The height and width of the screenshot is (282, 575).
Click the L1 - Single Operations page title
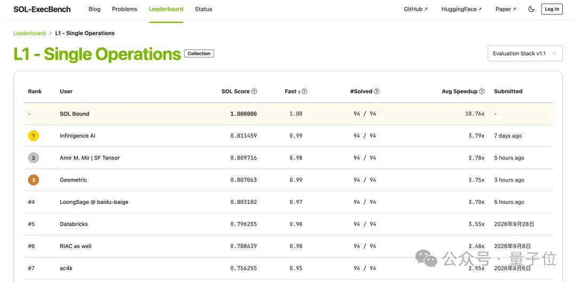(x=97, y=54)
